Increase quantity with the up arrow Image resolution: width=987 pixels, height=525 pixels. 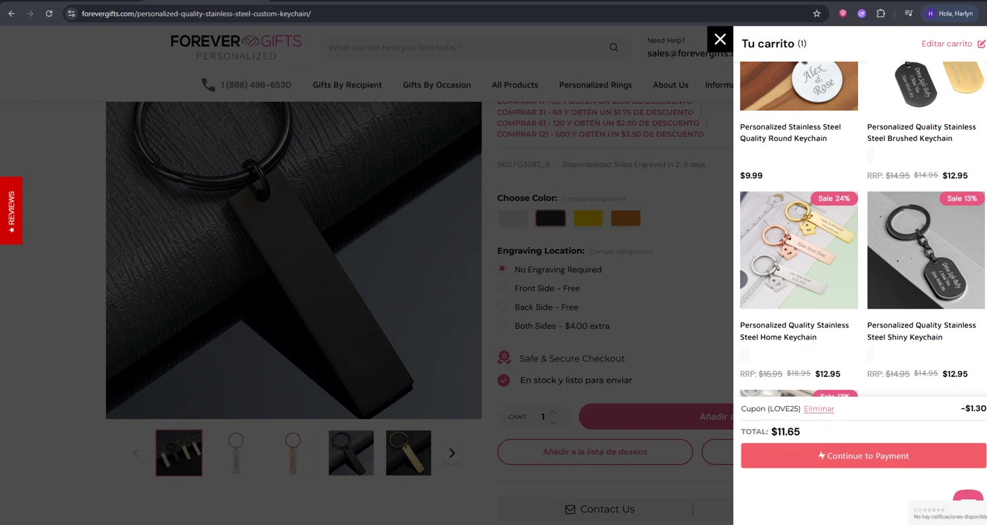coord(553,412)
